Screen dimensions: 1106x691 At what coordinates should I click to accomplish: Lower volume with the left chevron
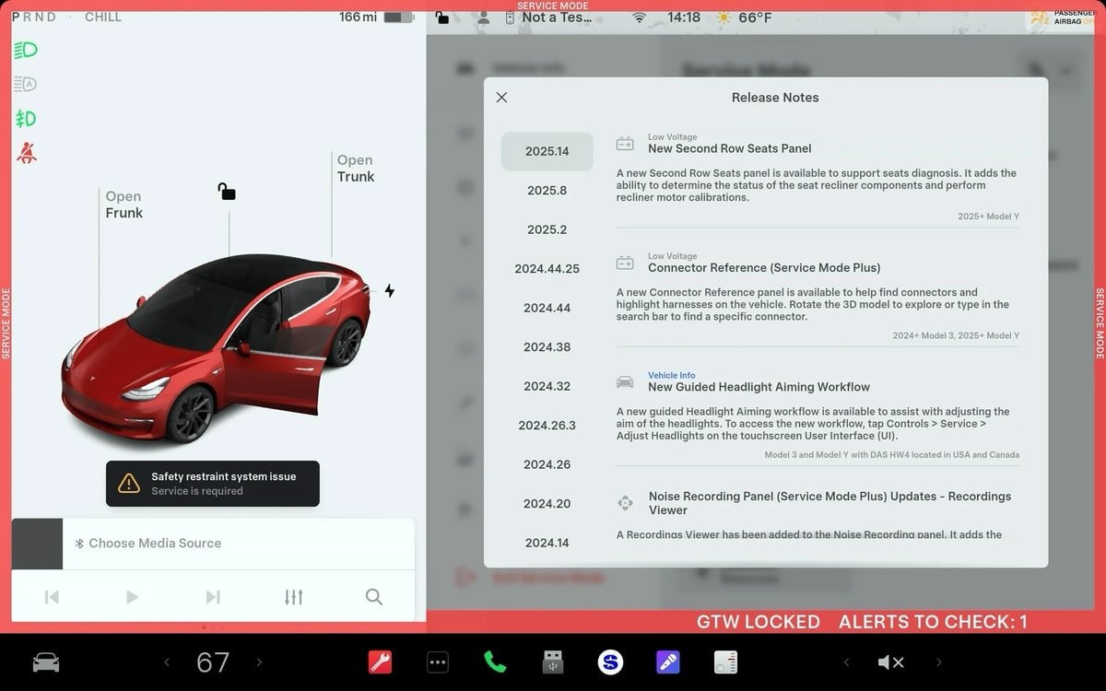point(846,662)
